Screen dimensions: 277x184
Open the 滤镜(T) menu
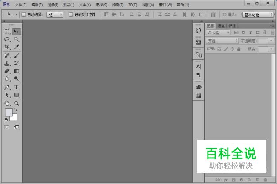coord(118,5)
